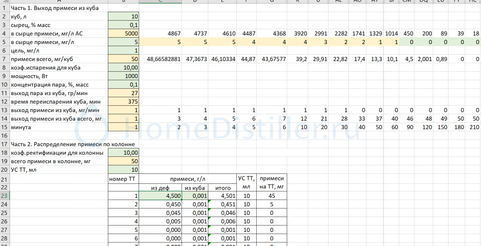Image resolution: width=481 pixels, height=246 pixels.
Task: Select the 'из деф' column header cell
Action: pyautogui.click(x=160, y=188)
